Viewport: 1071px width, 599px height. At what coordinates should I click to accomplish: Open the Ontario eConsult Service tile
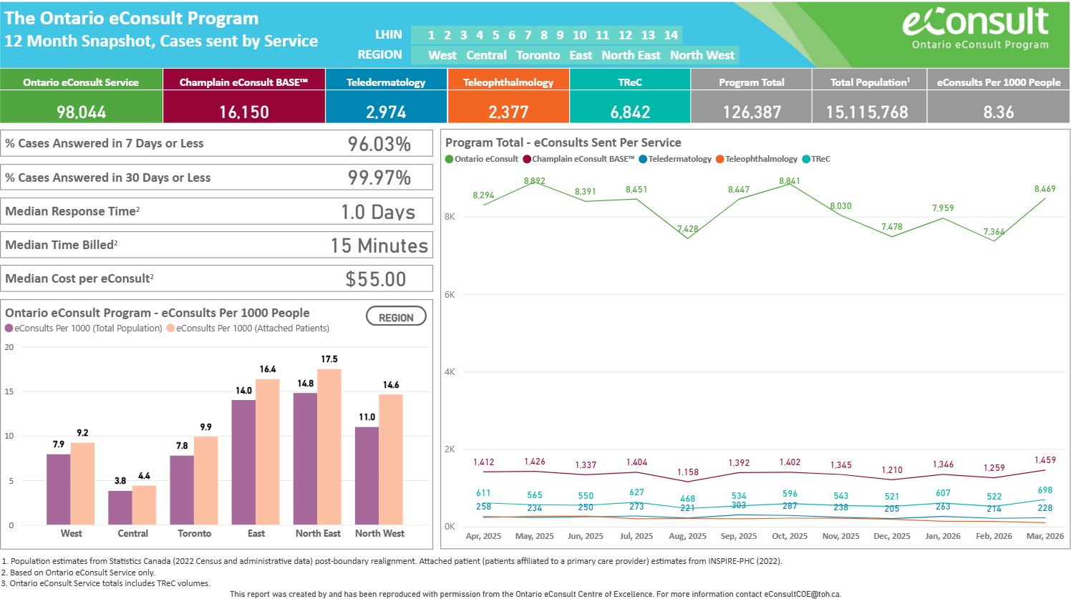tap(81, 97)
